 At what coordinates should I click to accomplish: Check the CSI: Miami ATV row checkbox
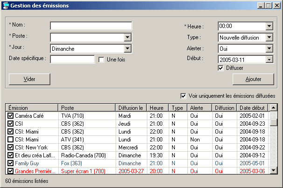[x=10, y=140]
